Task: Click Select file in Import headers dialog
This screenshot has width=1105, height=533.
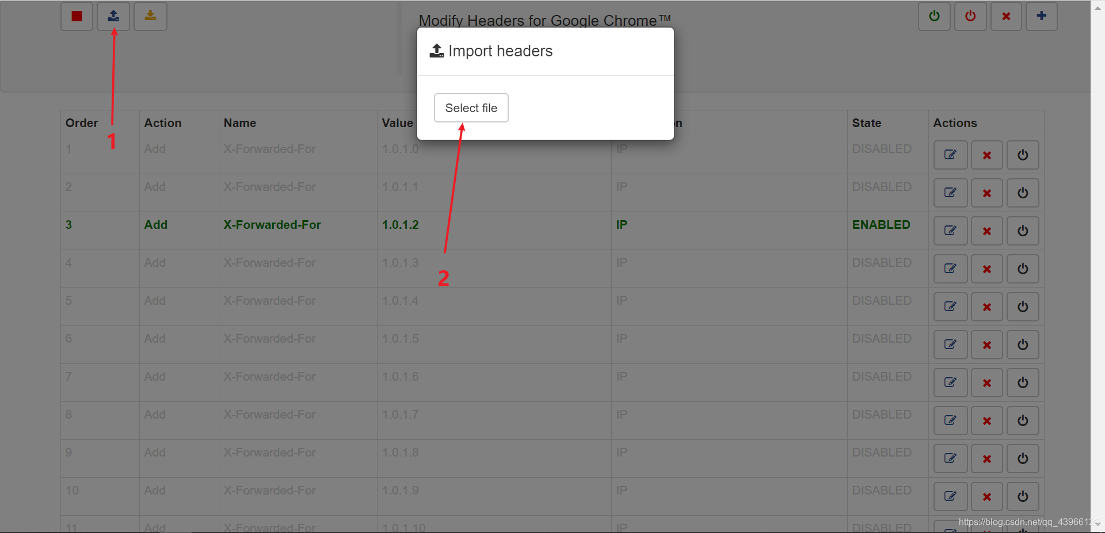Action: point(471,108)
